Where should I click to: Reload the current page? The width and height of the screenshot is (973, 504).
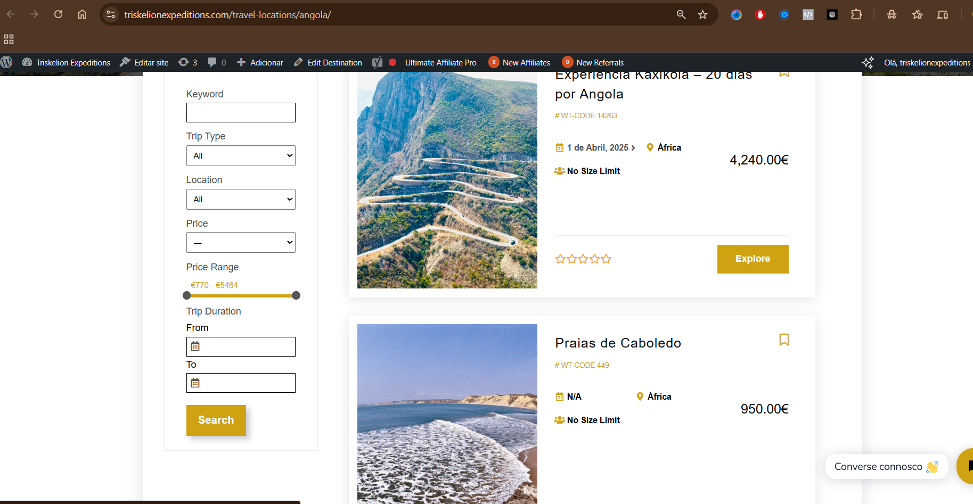[59, 14]
